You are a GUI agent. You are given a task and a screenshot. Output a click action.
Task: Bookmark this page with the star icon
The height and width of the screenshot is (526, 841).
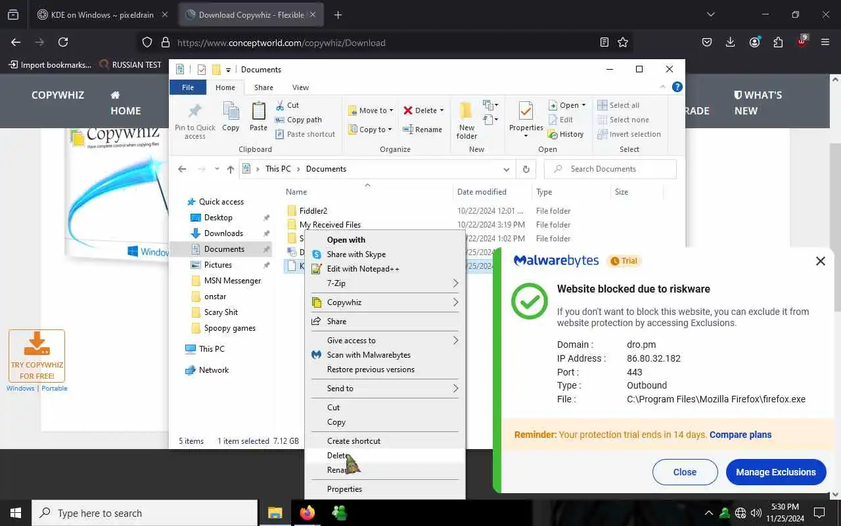tap(623, 42)
